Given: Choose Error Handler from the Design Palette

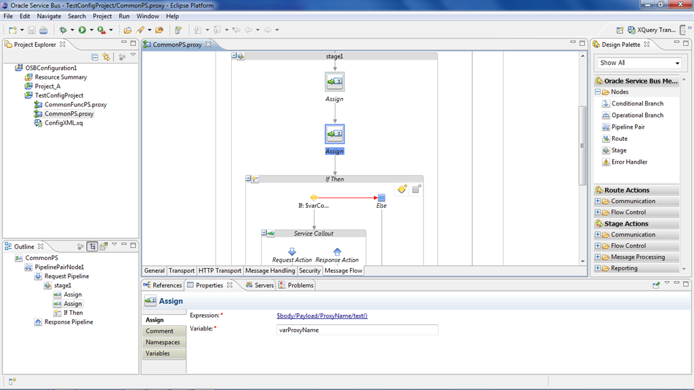Looking at the screenshot, I should click(630, 162).
